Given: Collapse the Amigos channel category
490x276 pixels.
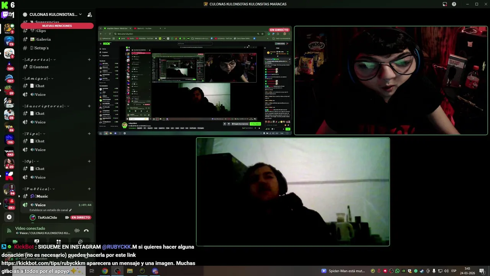Looking at the screenshot, I should pos(38,79).
